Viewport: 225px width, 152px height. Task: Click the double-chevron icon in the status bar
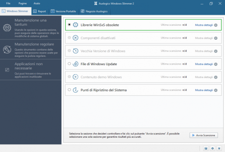tap(219, 148)
